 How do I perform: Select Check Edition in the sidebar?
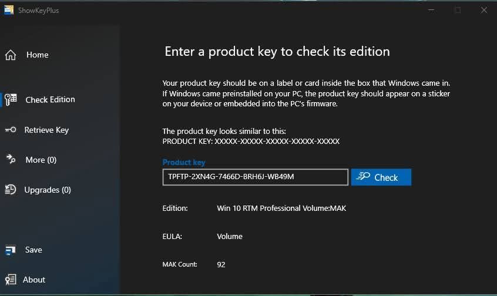50,99
